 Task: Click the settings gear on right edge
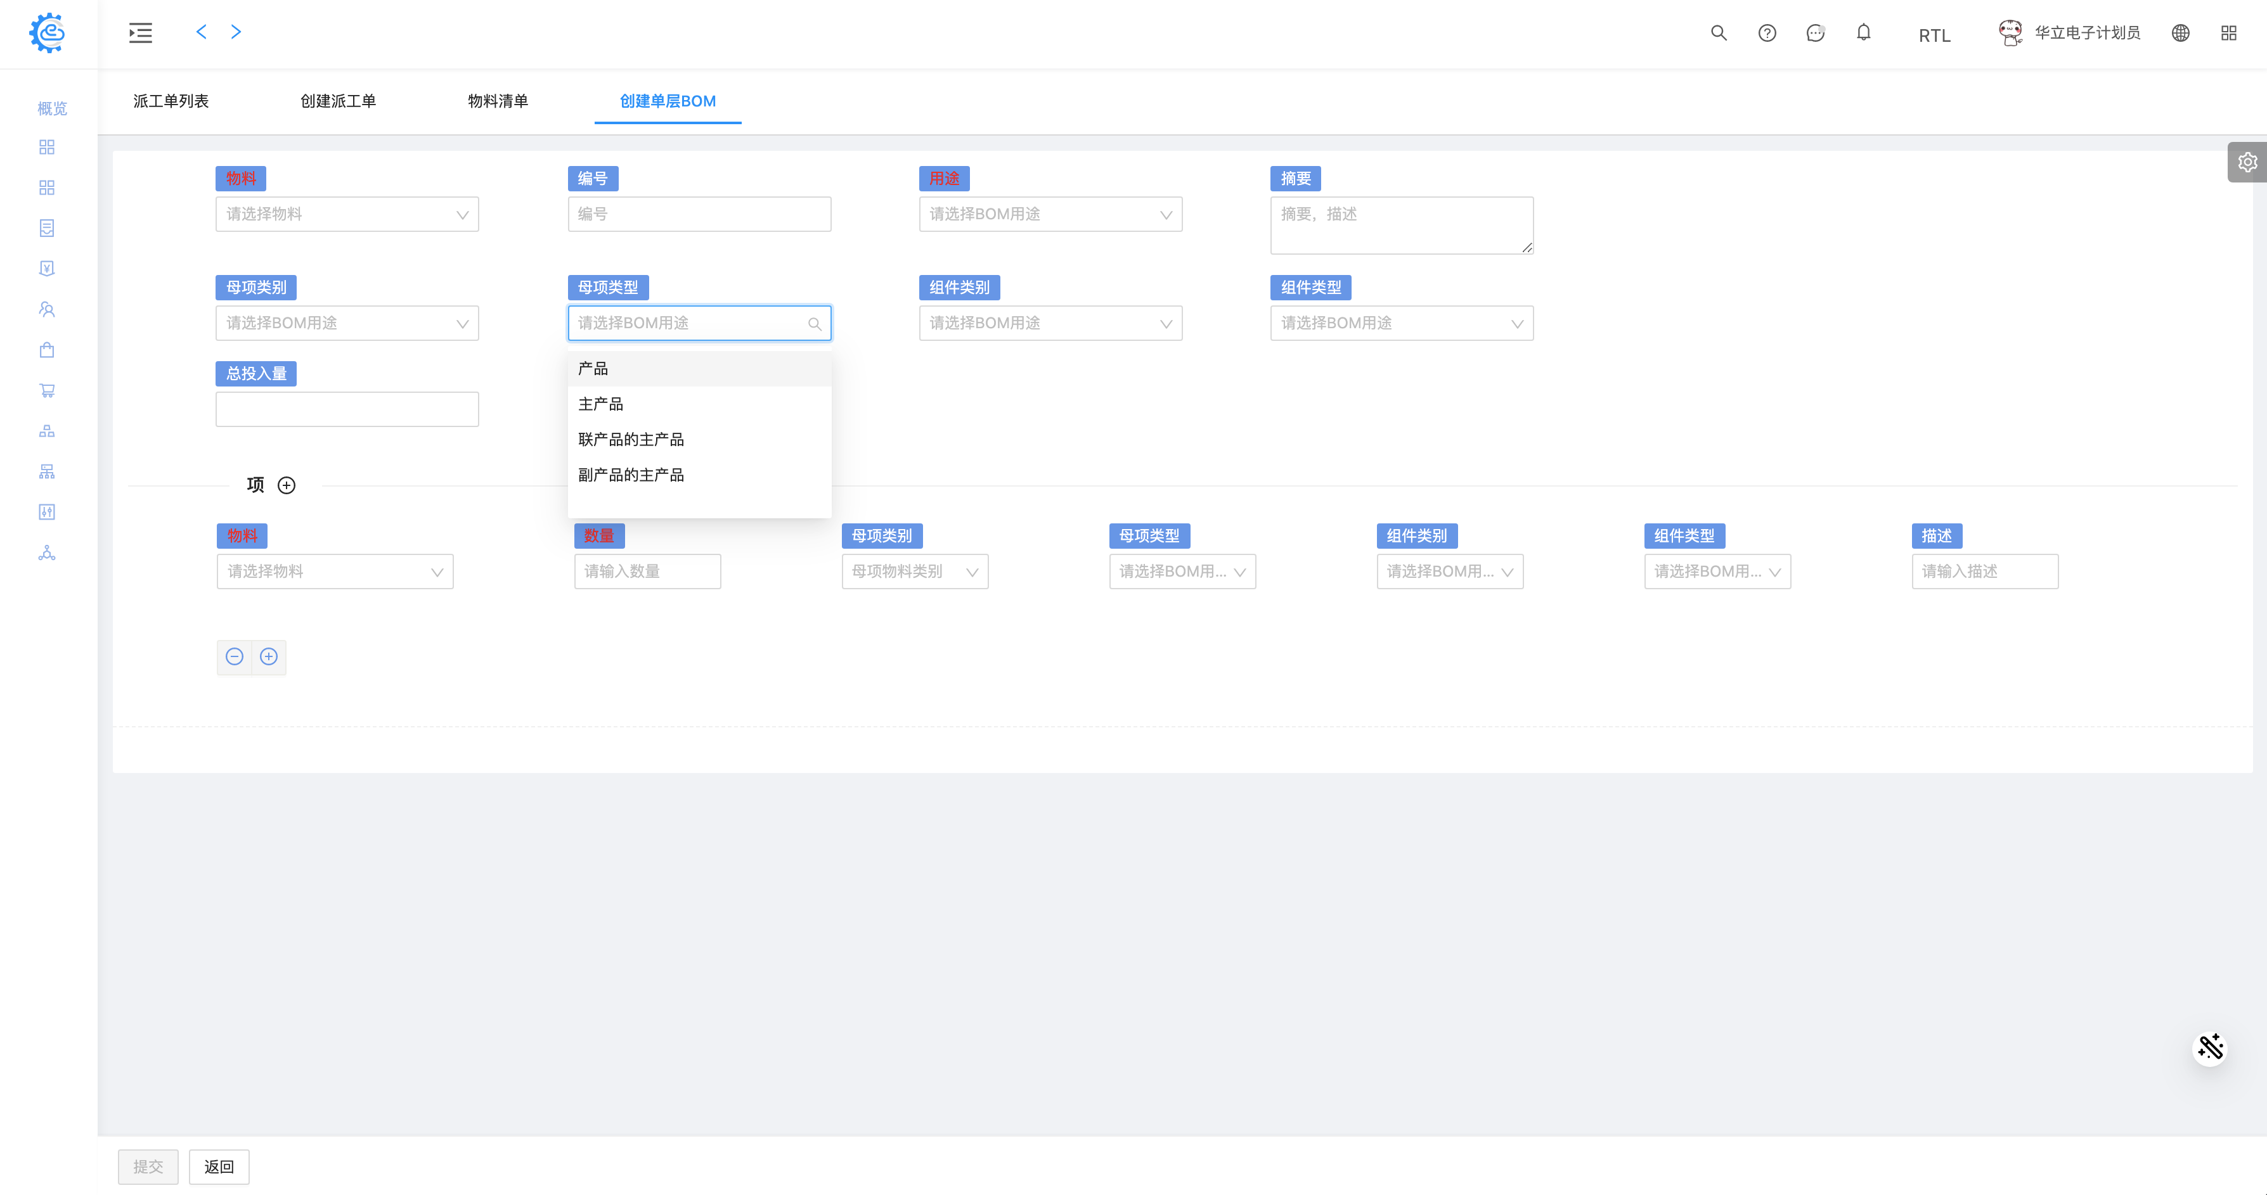click(2247, 162)
